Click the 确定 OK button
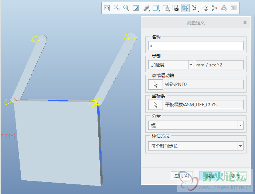The height and width of the screenshot is (194, 255). [x=210, y=176]
